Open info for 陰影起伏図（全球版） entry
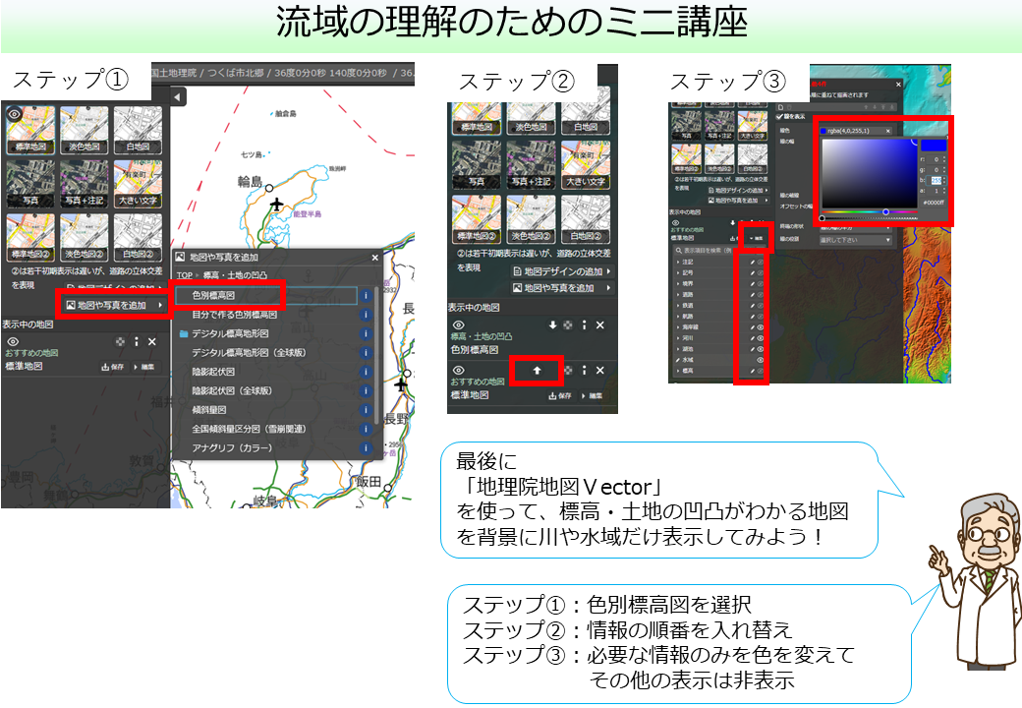Image resolution: width=1022 pixels, height=708 pixels. pyautogui.click(x=367, y=390)
